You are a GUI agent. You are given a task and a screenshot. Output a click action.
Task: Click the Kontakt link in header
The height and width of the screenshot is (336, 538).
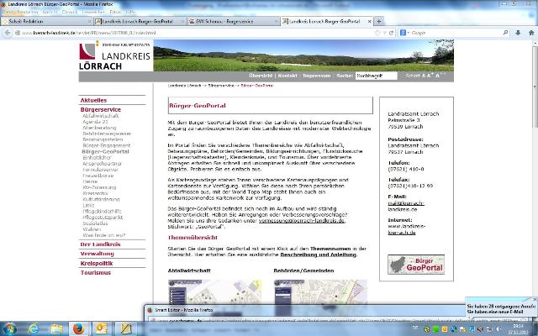click(x=287, y=76)
